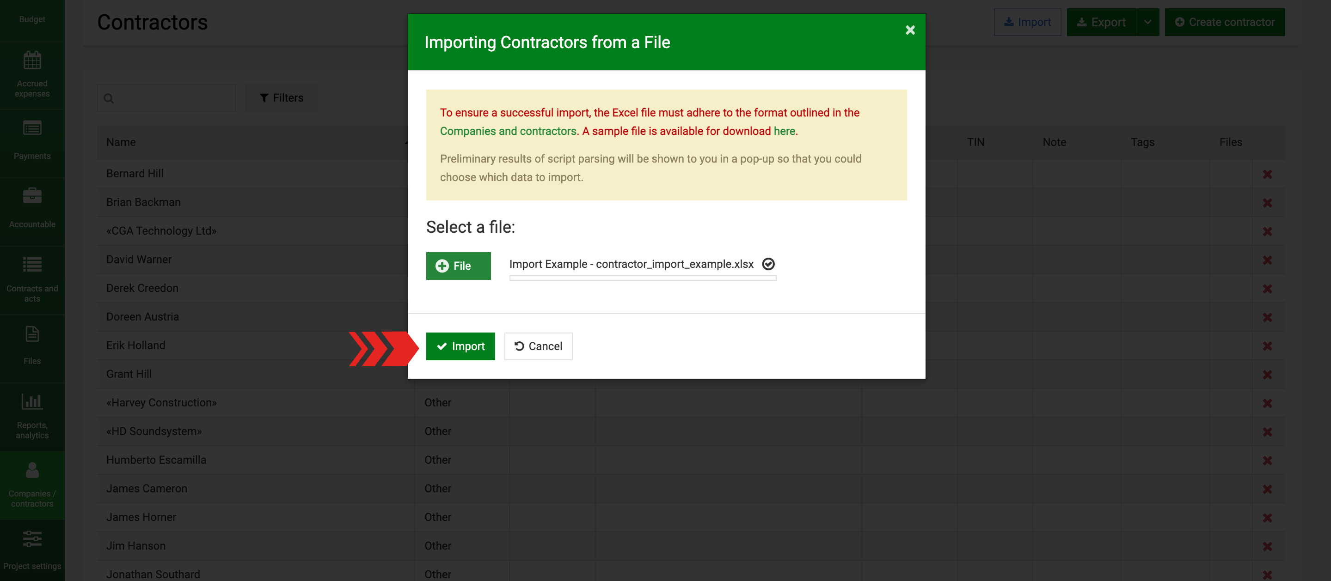1331x581 pixels.
Task: Open Project settings sliders icon
Action: click(32, 539)
